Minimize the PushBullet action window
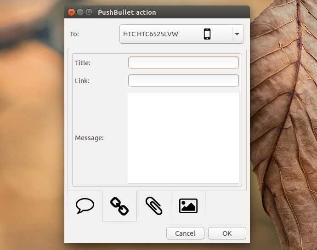Viewport: 317px width, 250px height. [x=80, y=12]
